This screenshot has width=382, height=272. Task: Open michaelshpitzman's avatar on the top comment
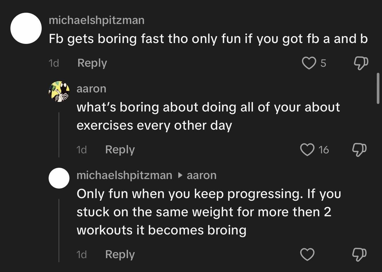[x=26, y=28]
